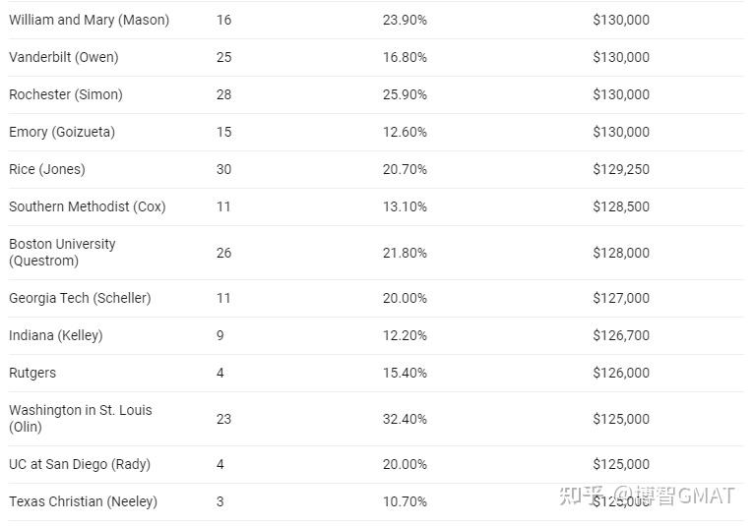Click the 博智GMAT watermark text
The width and height of the screenshot is (753, 526).
[686, 496]
